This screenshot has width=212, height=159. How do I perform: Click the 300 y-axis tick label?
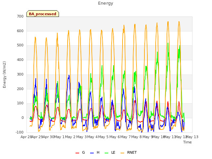tap(20, 74)
